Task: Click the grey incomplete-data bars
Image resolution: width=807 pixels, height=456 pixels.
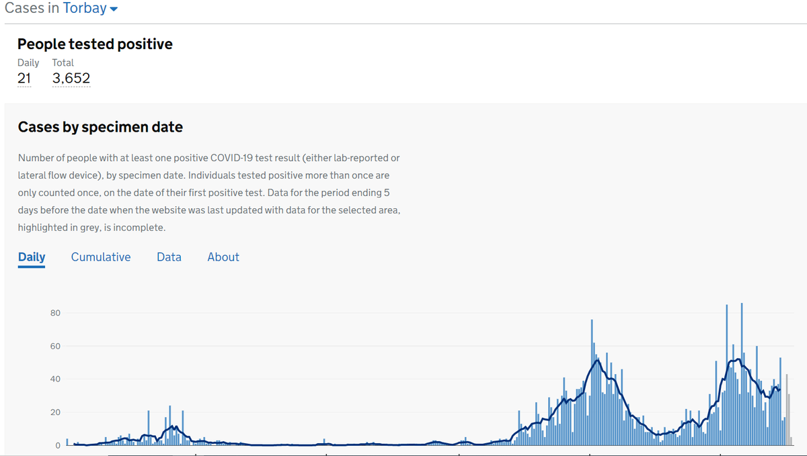Action: point(789,410)
